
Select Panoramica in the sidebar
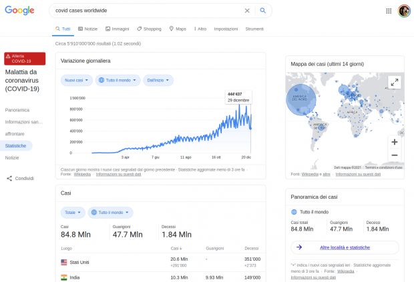tap(17, 110)
